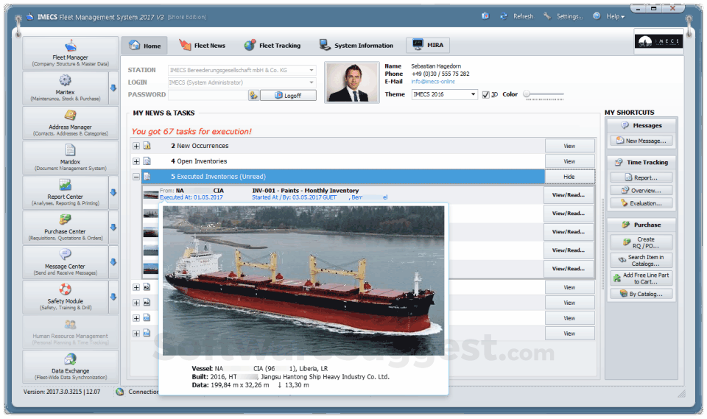Click the book icon left of Refresh
This screenshot has height=419, width=707.
coord(485,15)
